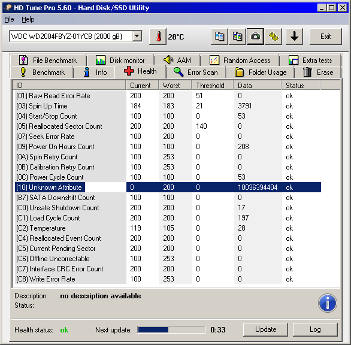Click the Update button
Image resolution: width=351 pixels, height=345 pixels.
(265, 329)
